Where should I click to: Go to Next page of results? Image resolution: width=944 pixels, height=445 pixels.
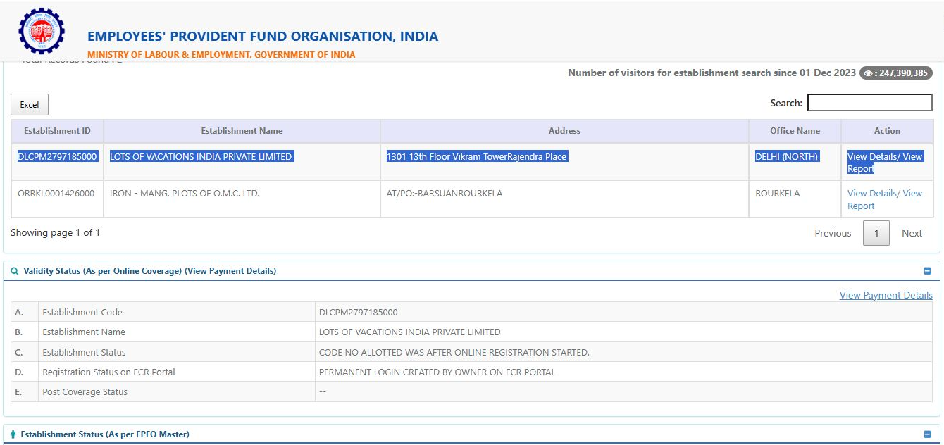tap(912, 233)
